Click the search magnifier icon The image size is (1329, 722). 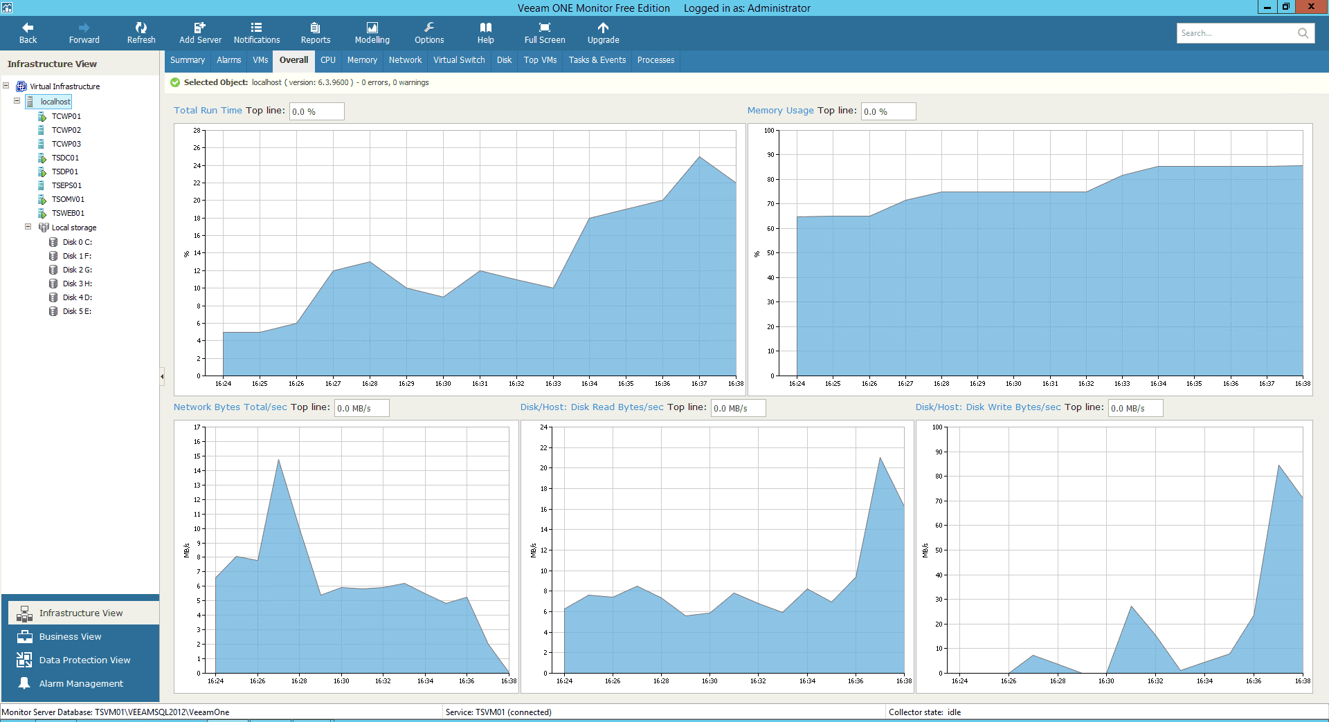click(1303, 33)
